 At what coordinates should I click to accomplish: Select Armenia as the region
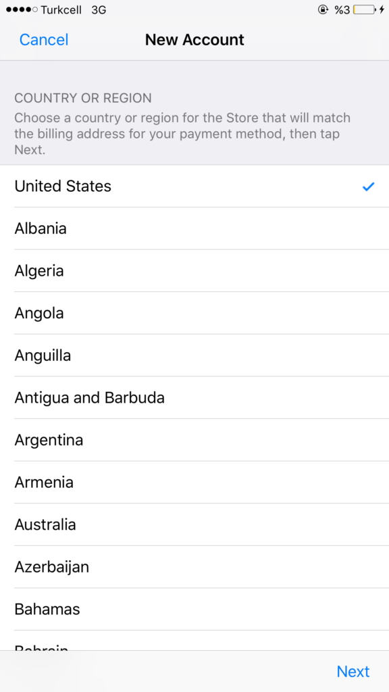194,482
